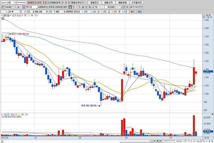This screenshot has height=143, width=214.
Task: Open the 일별잔고 tab
Action: (x=95, y=3)
